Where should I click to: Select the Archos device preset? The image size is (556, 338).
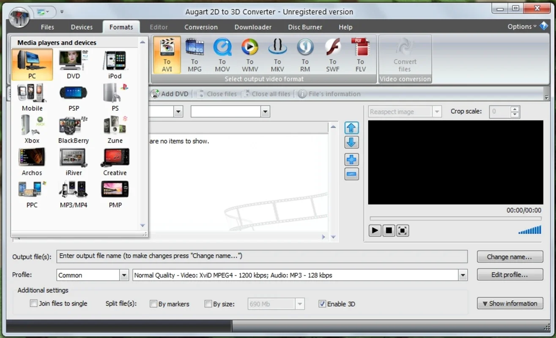tap(32, 162)
